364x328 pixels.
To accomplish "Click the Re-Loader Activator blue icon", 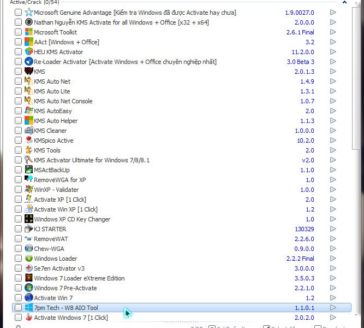I will point(29,61).
